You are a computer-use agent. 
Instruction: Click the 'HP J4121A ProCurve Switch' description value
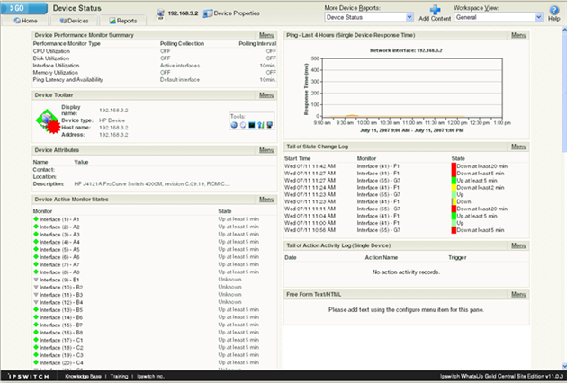(x=152, y=184)
